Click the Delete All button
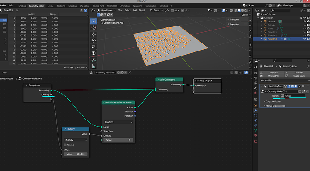310x171 pixels. point(297,73)
